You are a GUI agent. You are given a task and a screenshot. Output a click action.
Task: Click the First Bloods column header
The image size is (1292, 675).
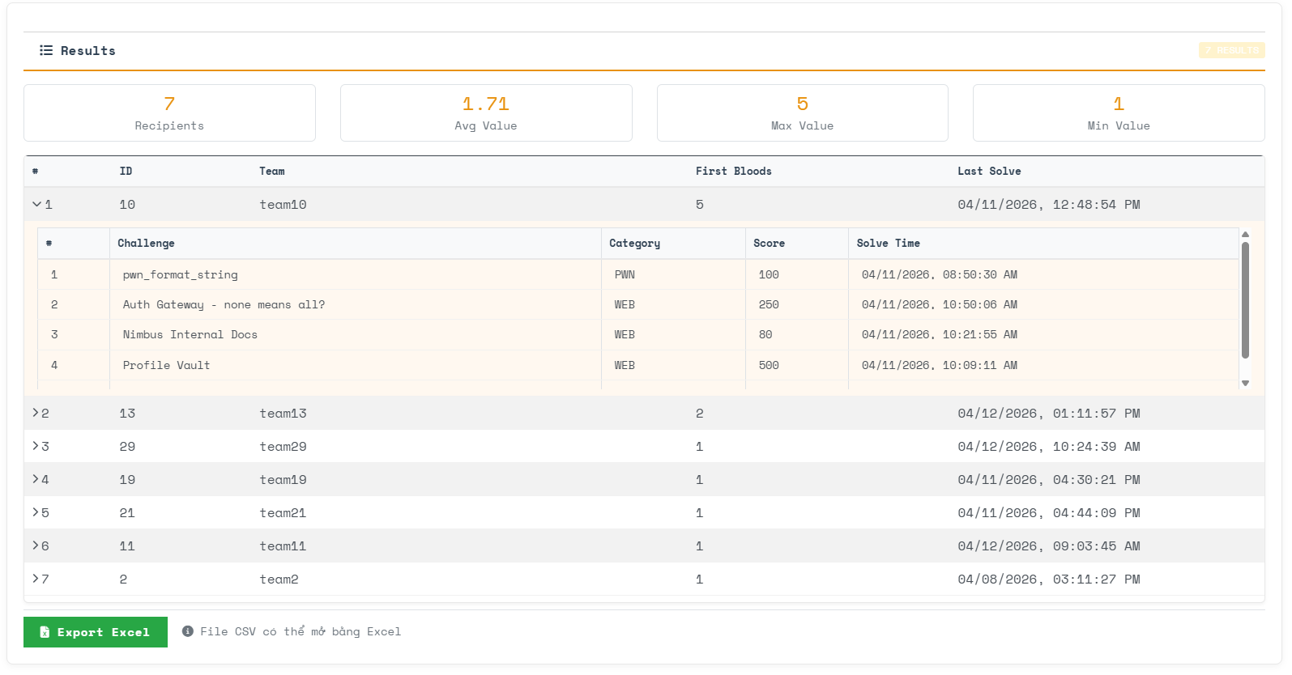pos(734,171)
